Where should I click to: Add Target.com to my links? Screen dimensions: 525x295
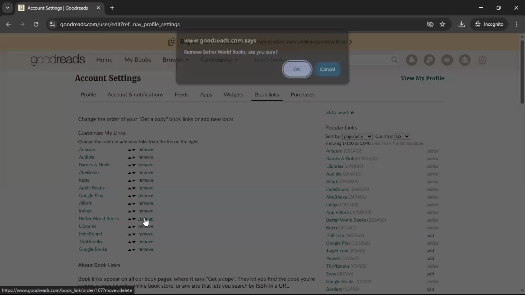click(x=430, y=251)
